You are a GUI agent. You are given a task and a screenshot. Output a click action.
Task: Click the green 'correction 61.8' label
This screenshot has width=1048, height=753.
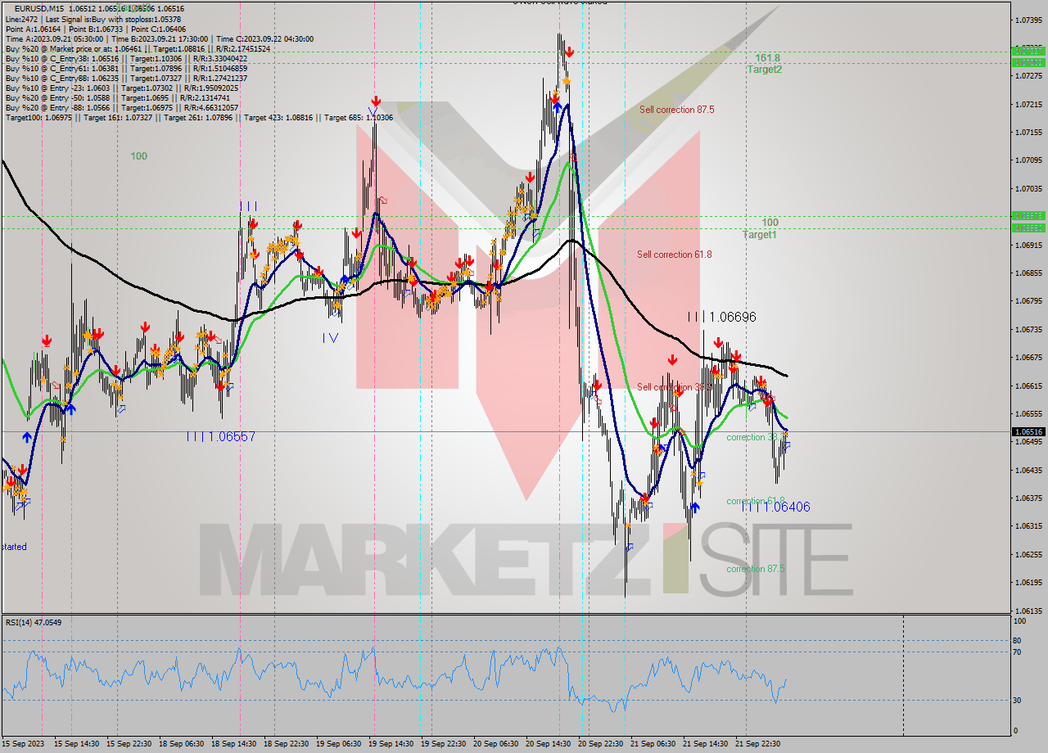pos(755,501)
